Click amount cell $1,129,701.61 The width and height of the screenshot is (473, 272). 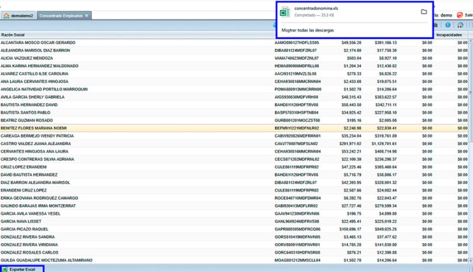tap(384, 144)
